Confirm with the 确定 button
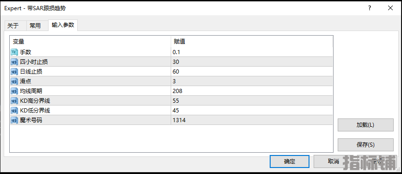Viewport: 402px width, 174px height. pyautogui.click(x=290, y=162)
